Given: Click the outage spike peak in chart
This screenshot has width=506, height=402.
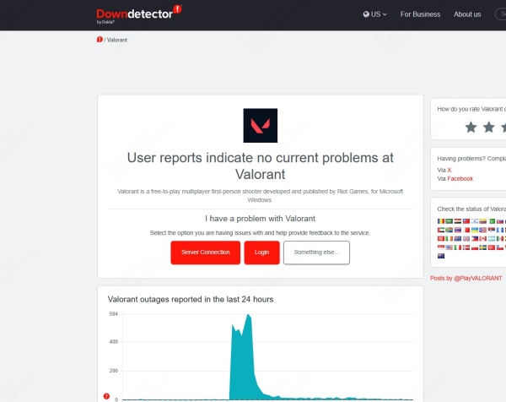Looking at the screenshot, I should (248, 315).
